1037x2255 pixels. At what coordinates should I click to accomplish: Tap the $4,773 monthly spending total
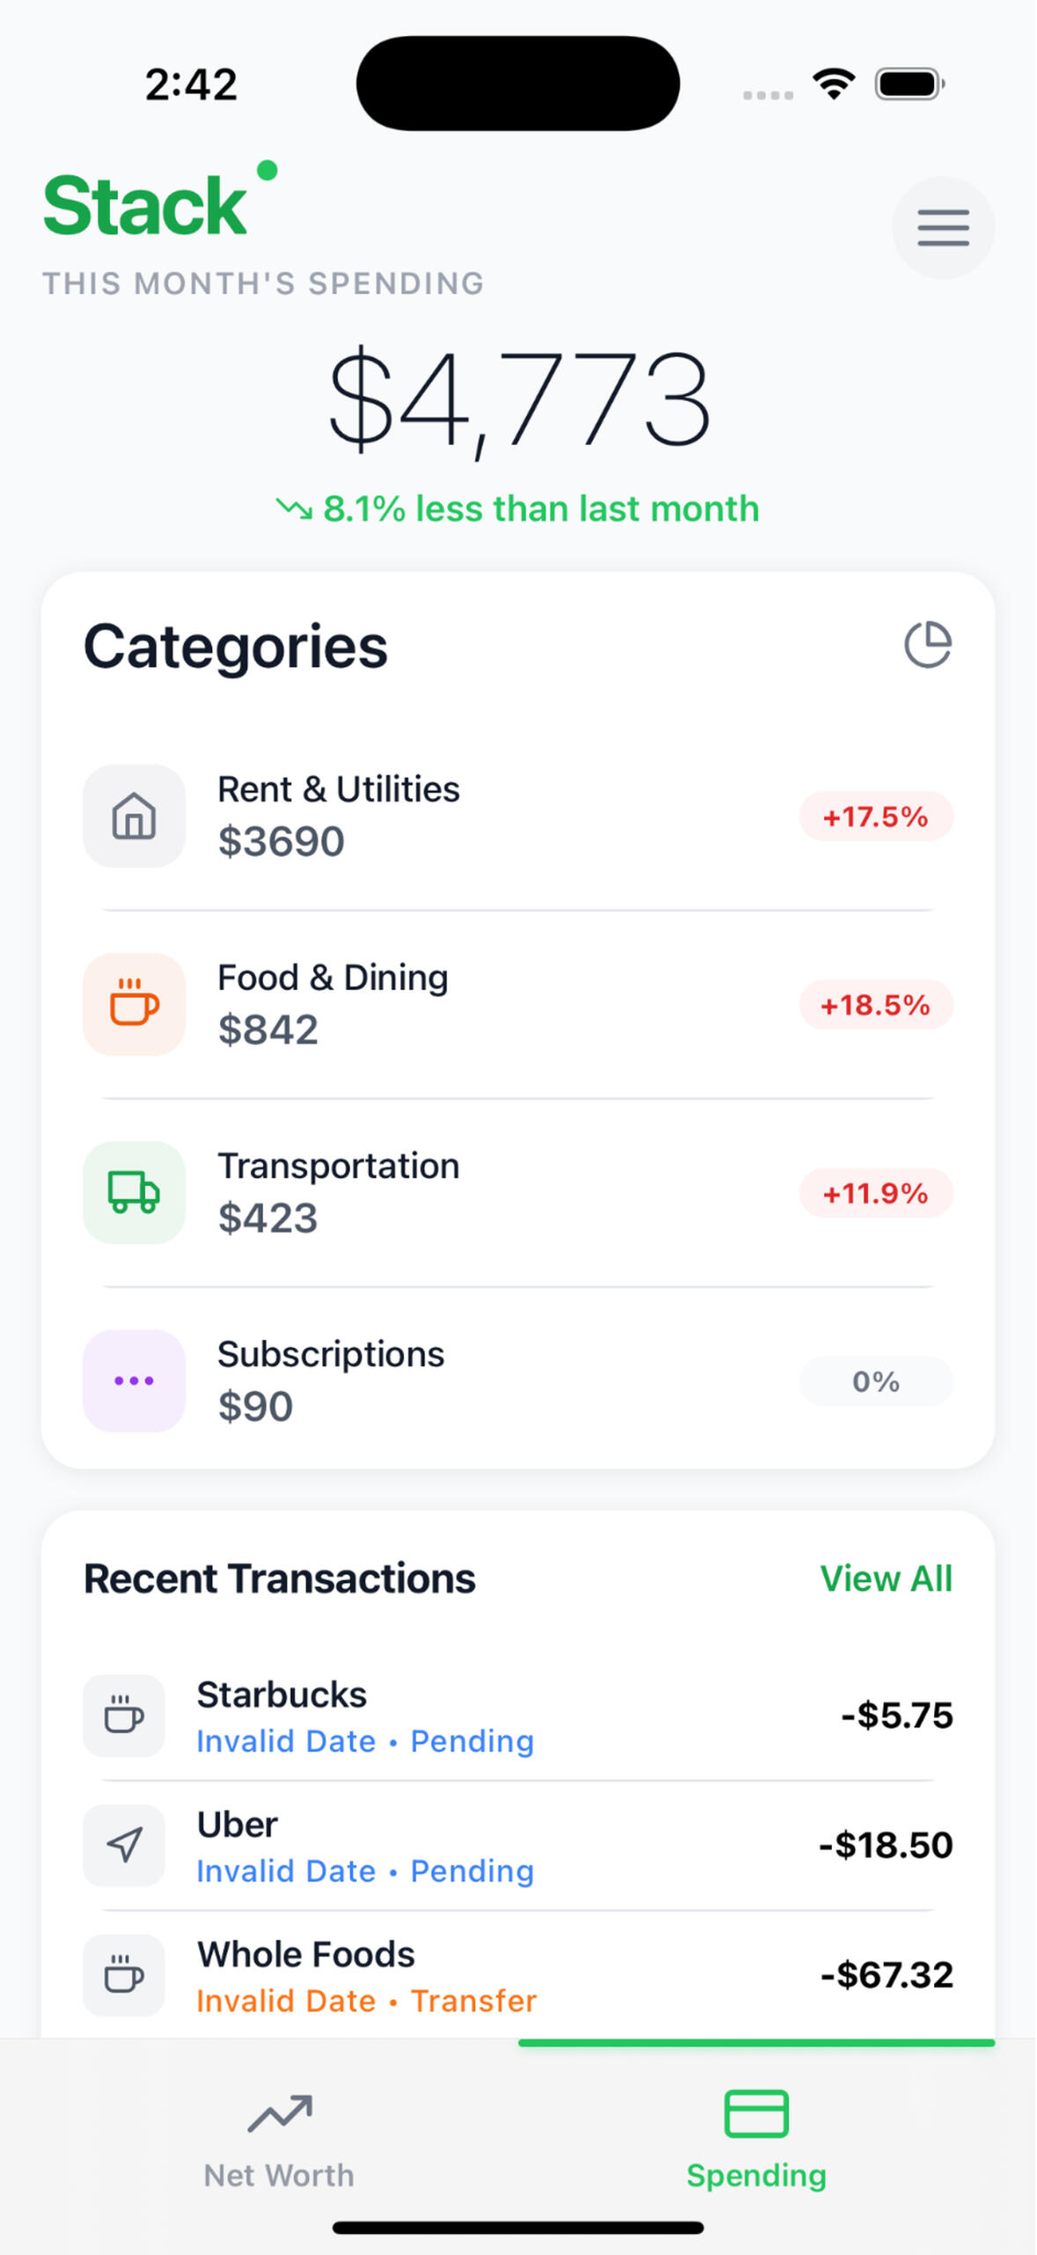(518, 401)
